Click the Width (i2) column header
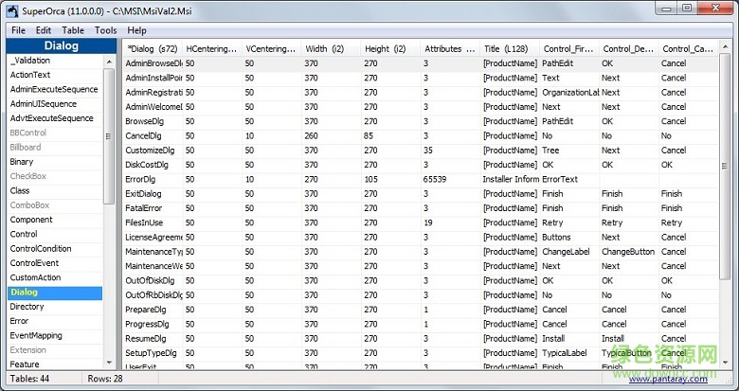 332,49
